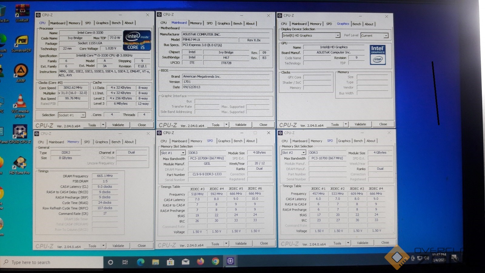Launch Firefox from the taskbar
Screen dimensions: 485x273
pyautogui.click(x=200, y=261)
